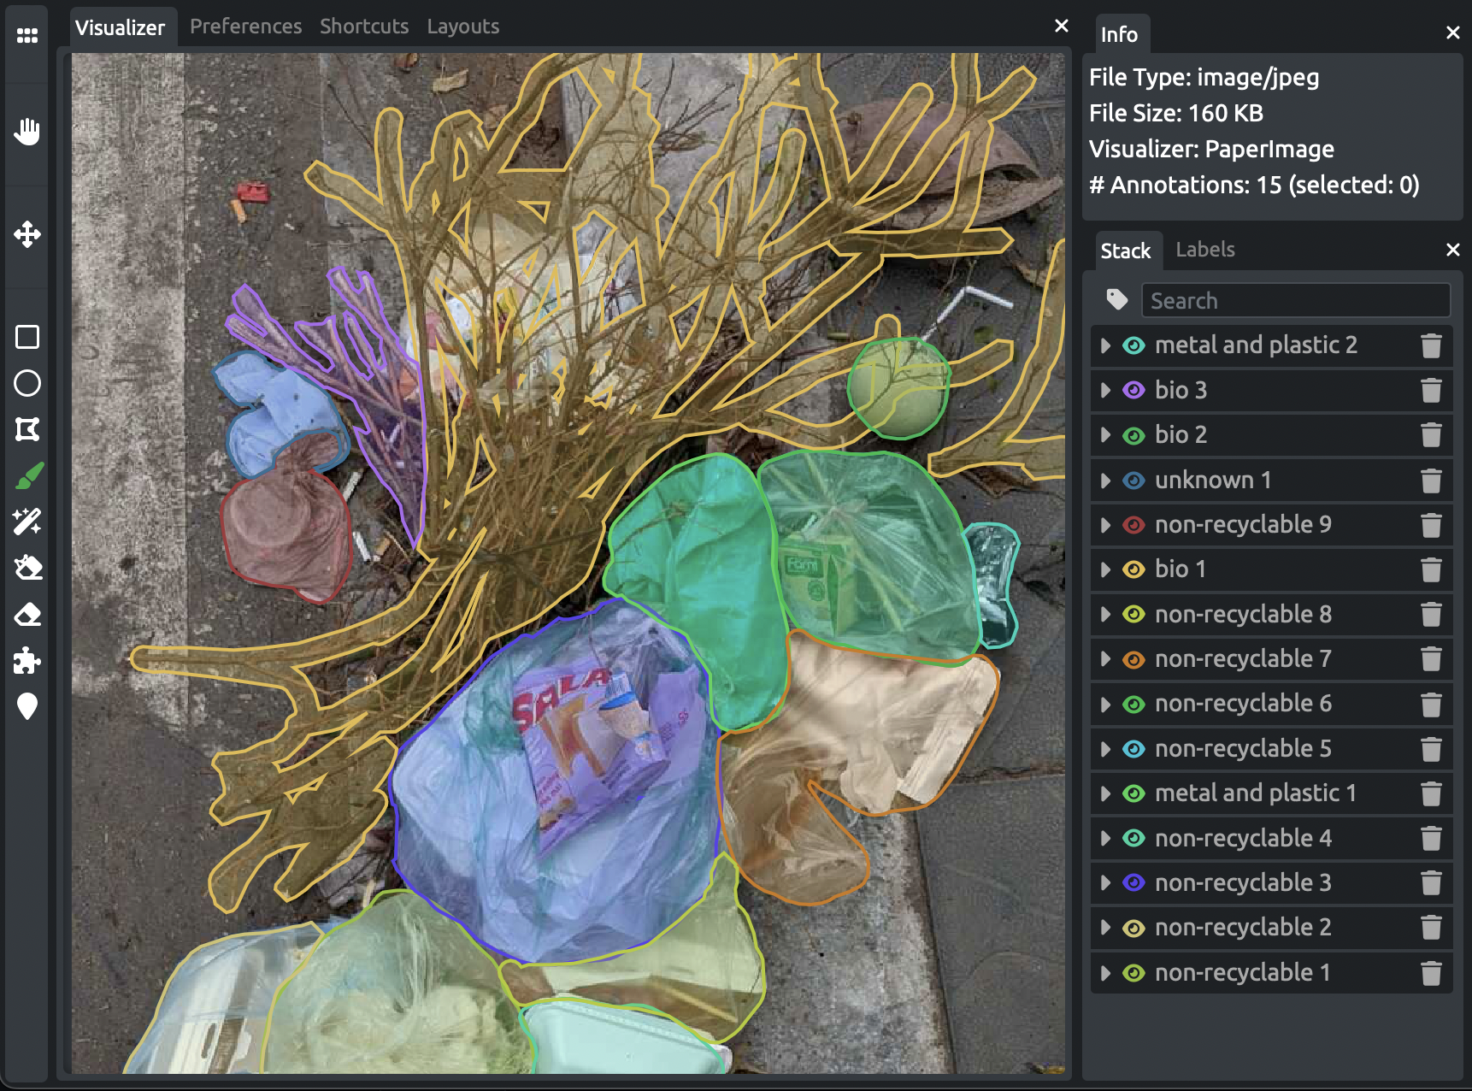Delete the bio 3 annotation
This screenshot has height=1091, width=1472.
(1430, 391)
